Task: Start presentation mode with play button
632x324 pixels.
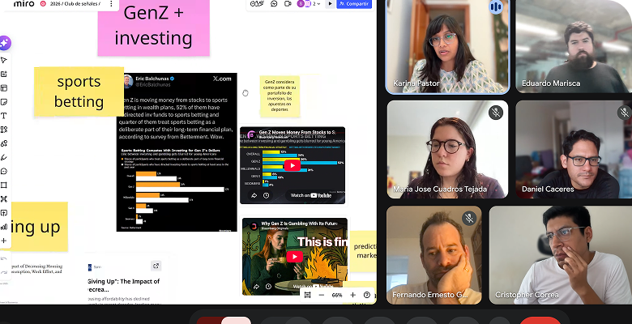Action: coord(330,3)
